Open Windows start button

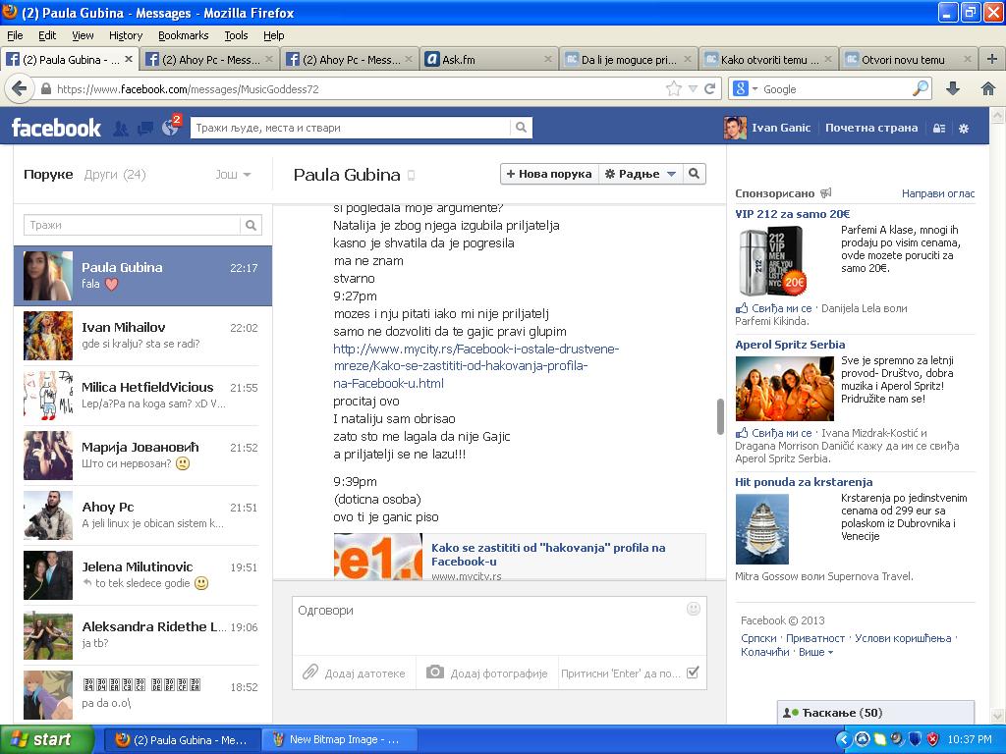point(47,739)
